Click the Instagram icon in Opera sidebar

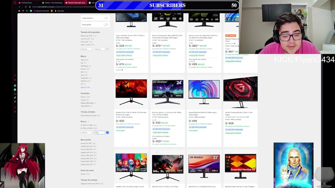[15, 93]
